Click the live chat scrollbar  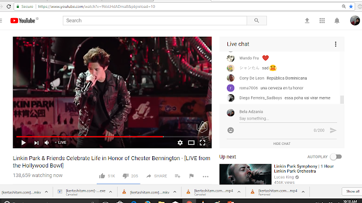(x=342, y=100)
